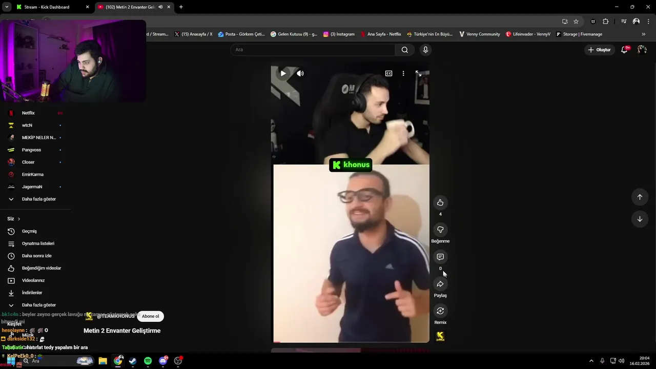Expand the Short to fullscreen
This screenshot has height=369, width=656.
418,73
